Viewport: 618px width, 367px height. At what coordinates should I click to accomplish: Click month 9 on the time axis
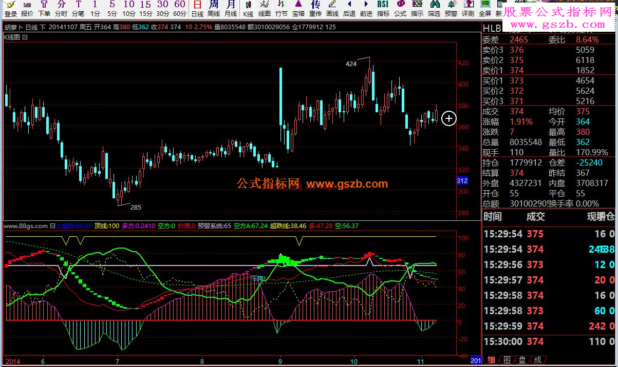[280, 361]
